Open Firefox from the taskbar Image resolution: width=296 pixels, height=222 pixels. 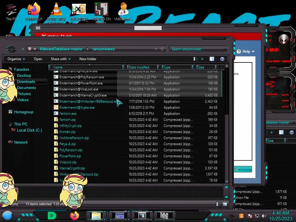coord(74,216)
